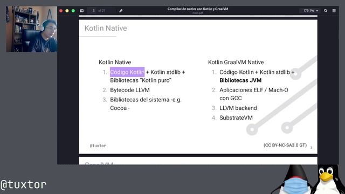The width and height of the screenshot is (345, 194).
Task: Open the search magnifier in the PDF viewer
Action: 326,11
